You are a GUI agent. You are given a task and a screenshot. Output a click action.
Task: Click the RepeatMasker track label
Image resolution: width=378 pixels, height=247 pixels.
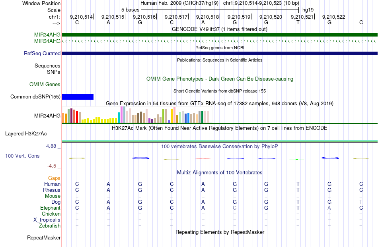coord(44,237)
